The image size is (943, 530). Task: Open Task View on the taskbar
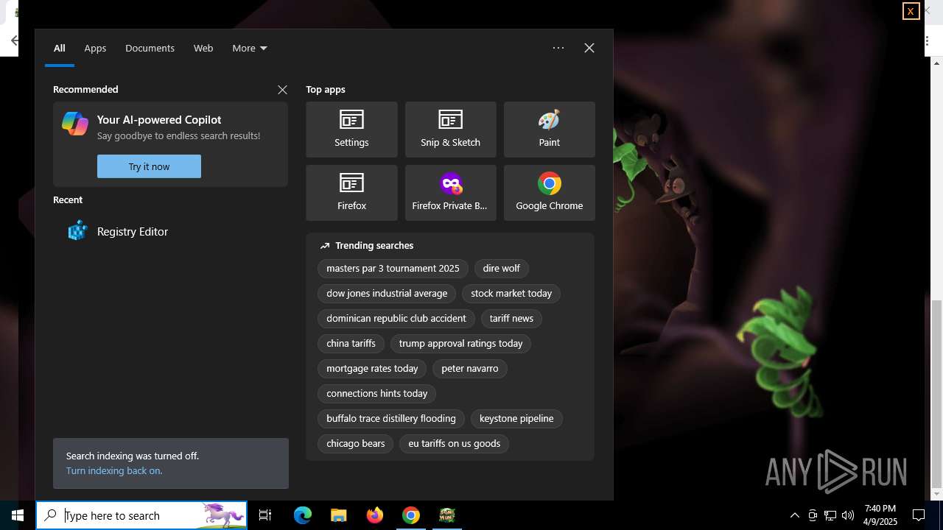(x=265, y=515)
